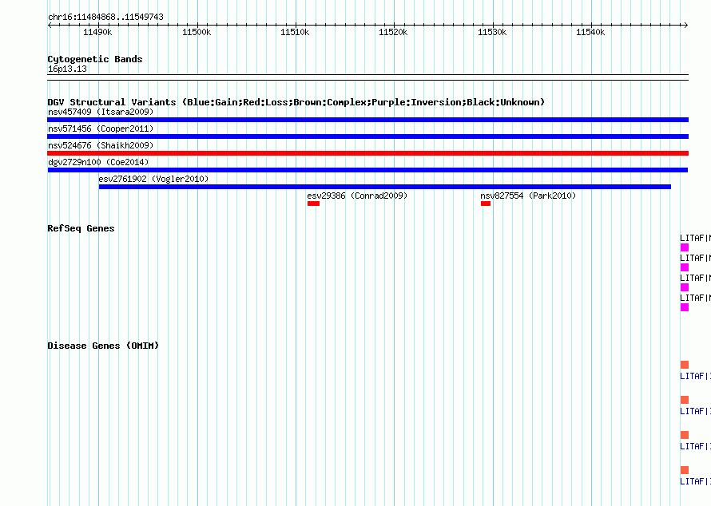Click the bottommost magenta LITAF RefSeq box
The width and height of the screenshot is (711, 506).
[685, 307]
